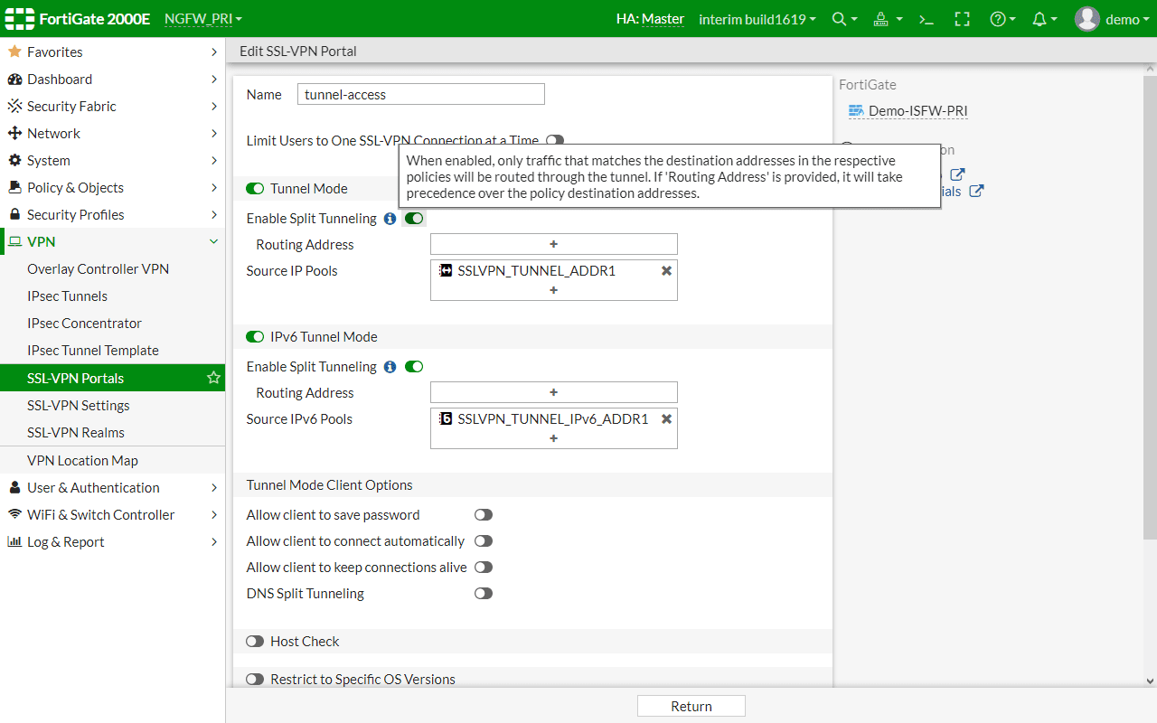
Task: Remove SSLVPN_TUNNEL_ADDR1 from Source IP Pools
Action: click(x=666, y=270)
